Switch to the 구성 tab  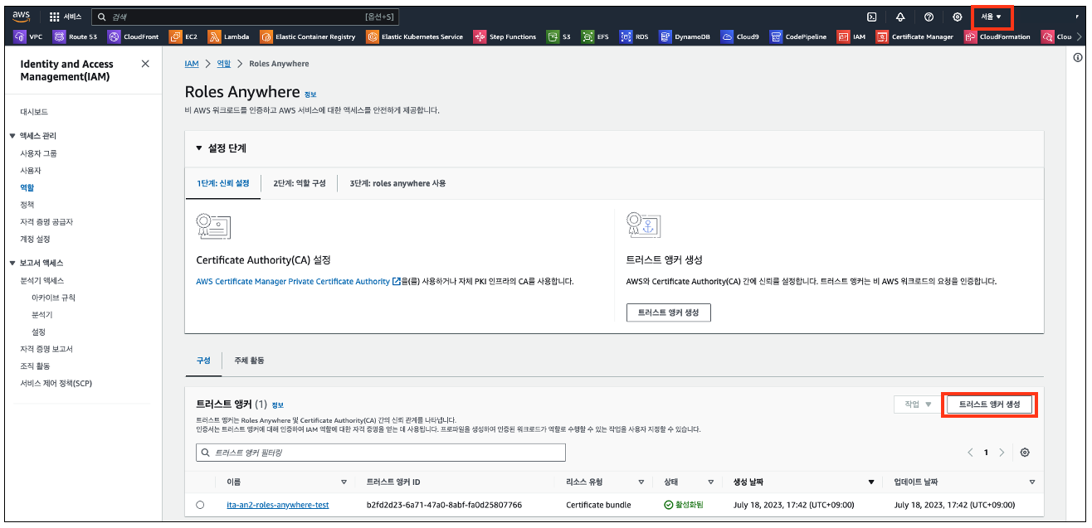203,361
